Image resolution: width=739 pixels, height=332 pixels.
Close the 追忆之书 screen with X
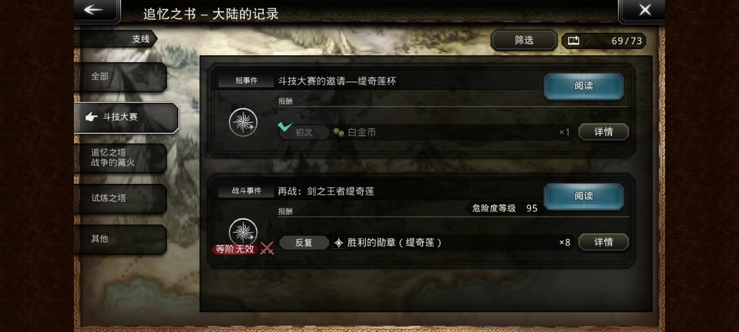coord(645,10)
